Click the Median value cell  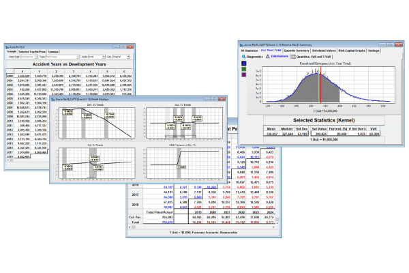[x=286, y=134]
